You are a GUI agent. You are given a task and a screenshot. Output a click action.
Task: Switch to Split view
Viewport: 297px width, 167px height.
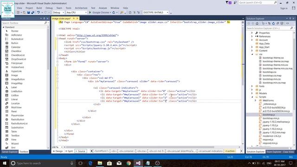69,151
